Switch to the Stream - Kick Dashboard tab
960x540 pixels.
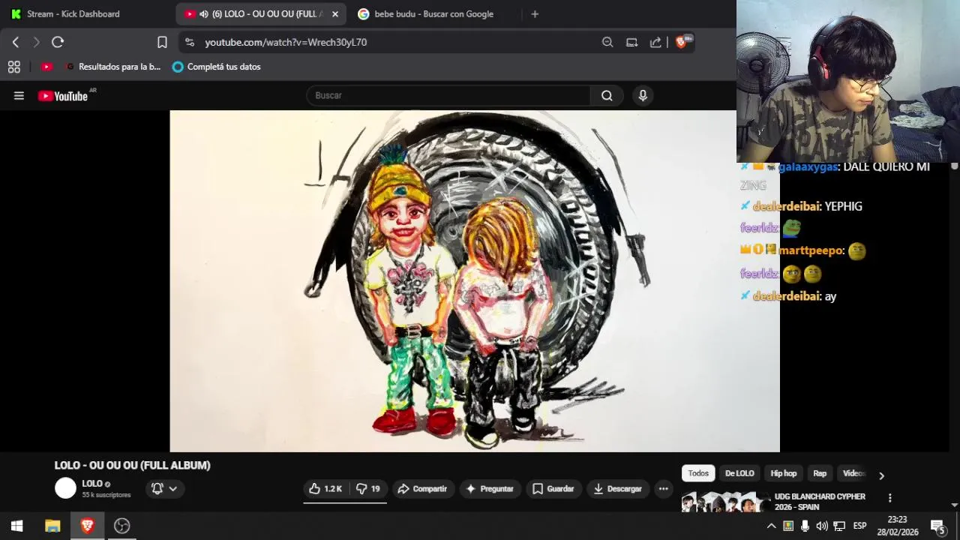(73, 13)
